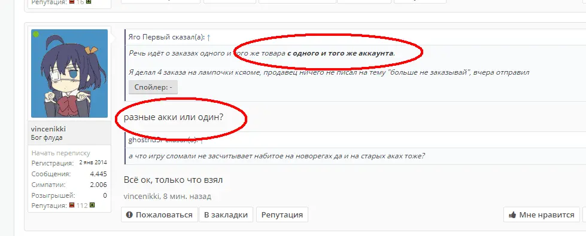Viewport: 586px width, 236px height.
Task: Open the vincenikki username profile link
Action: (x=48, y=129)
